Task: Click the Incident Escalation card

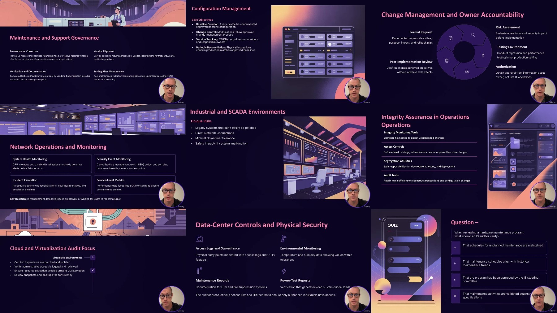Action: coord(51,185)
